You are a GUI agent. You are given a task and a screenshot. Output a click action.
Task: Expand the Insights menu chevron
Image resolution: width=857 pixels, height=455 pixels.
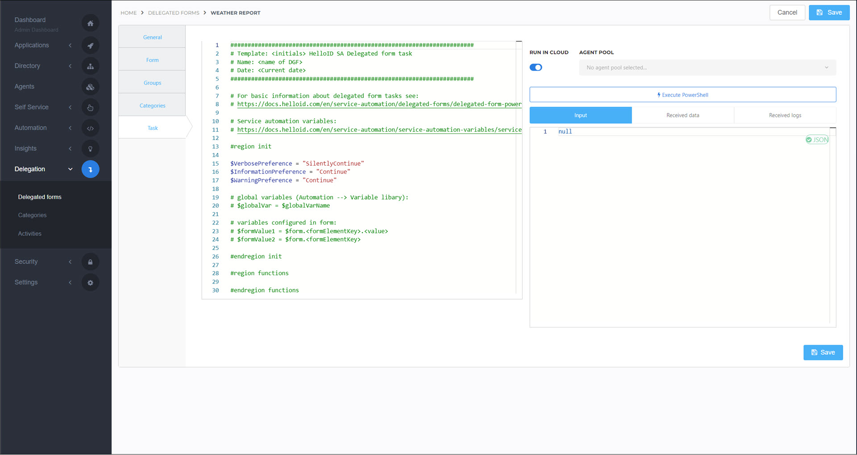coord(70,149)
